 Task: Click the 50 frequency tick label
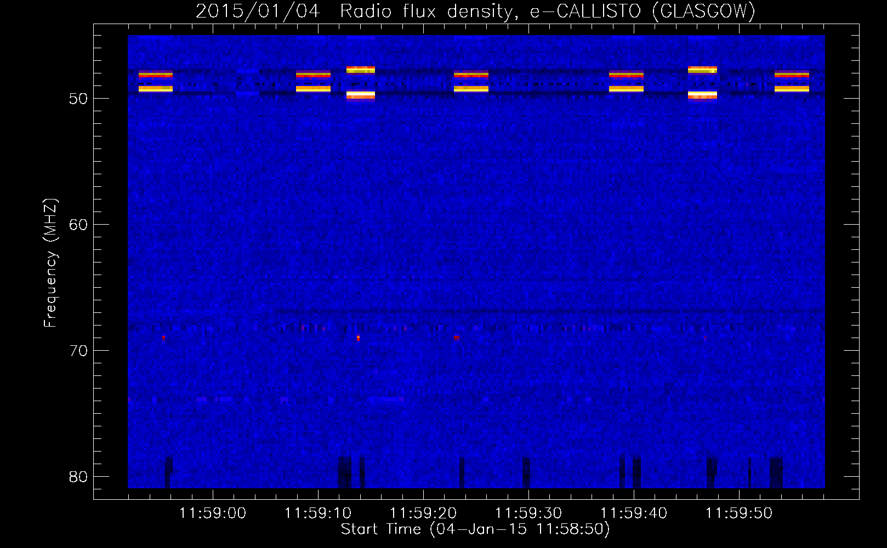pos(78,99)
